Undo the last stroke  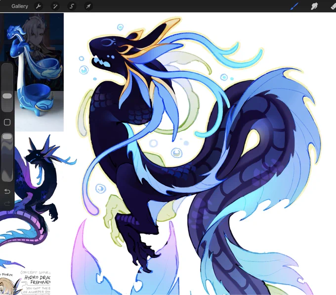[7, 191]
